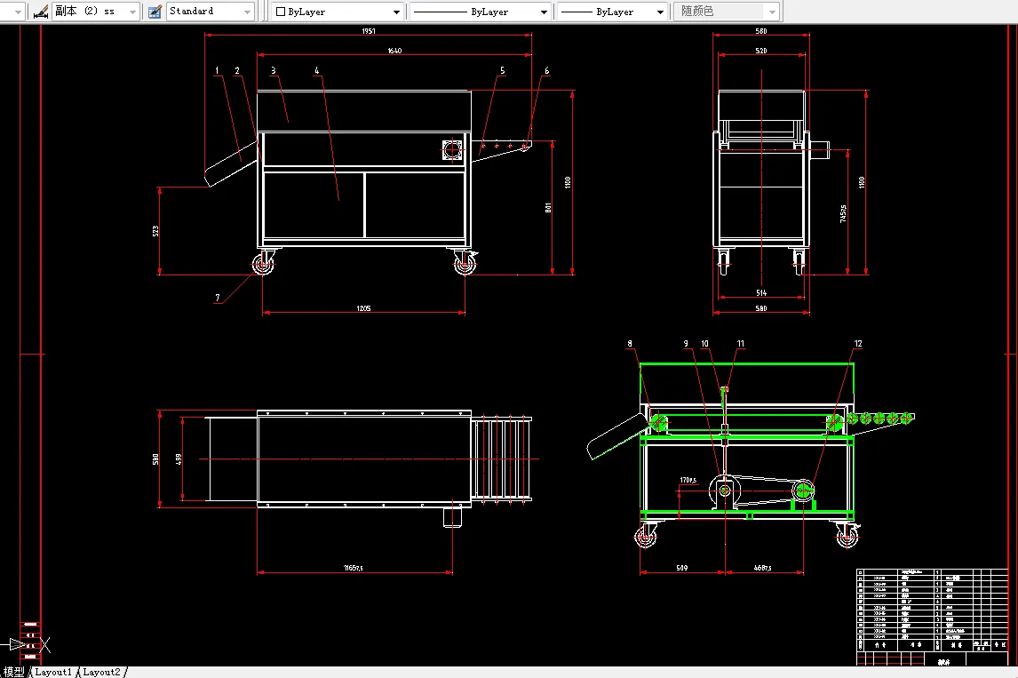
Task: Select the 4687.5 dimension text in section view
Action: click(763, 568)
